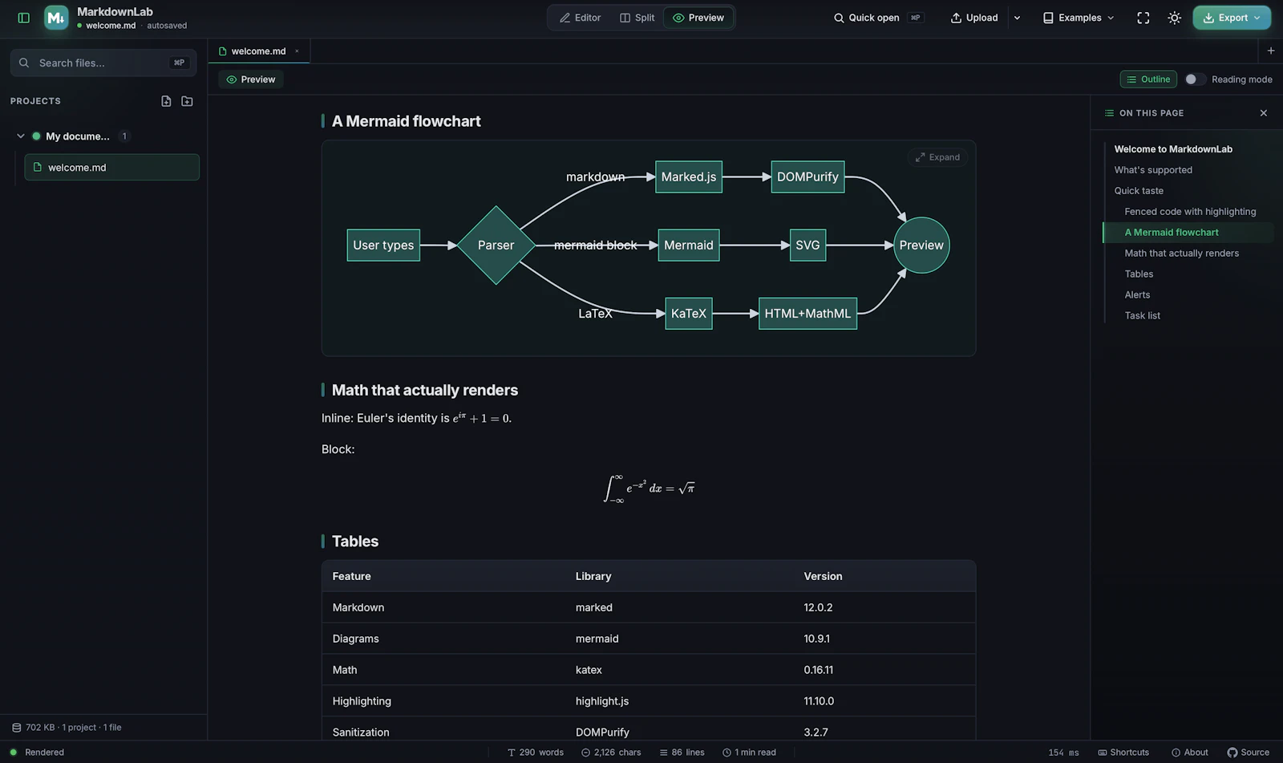Open the Shortcuts keyboard help
1283x763 pixels.
coord(1123,753)
